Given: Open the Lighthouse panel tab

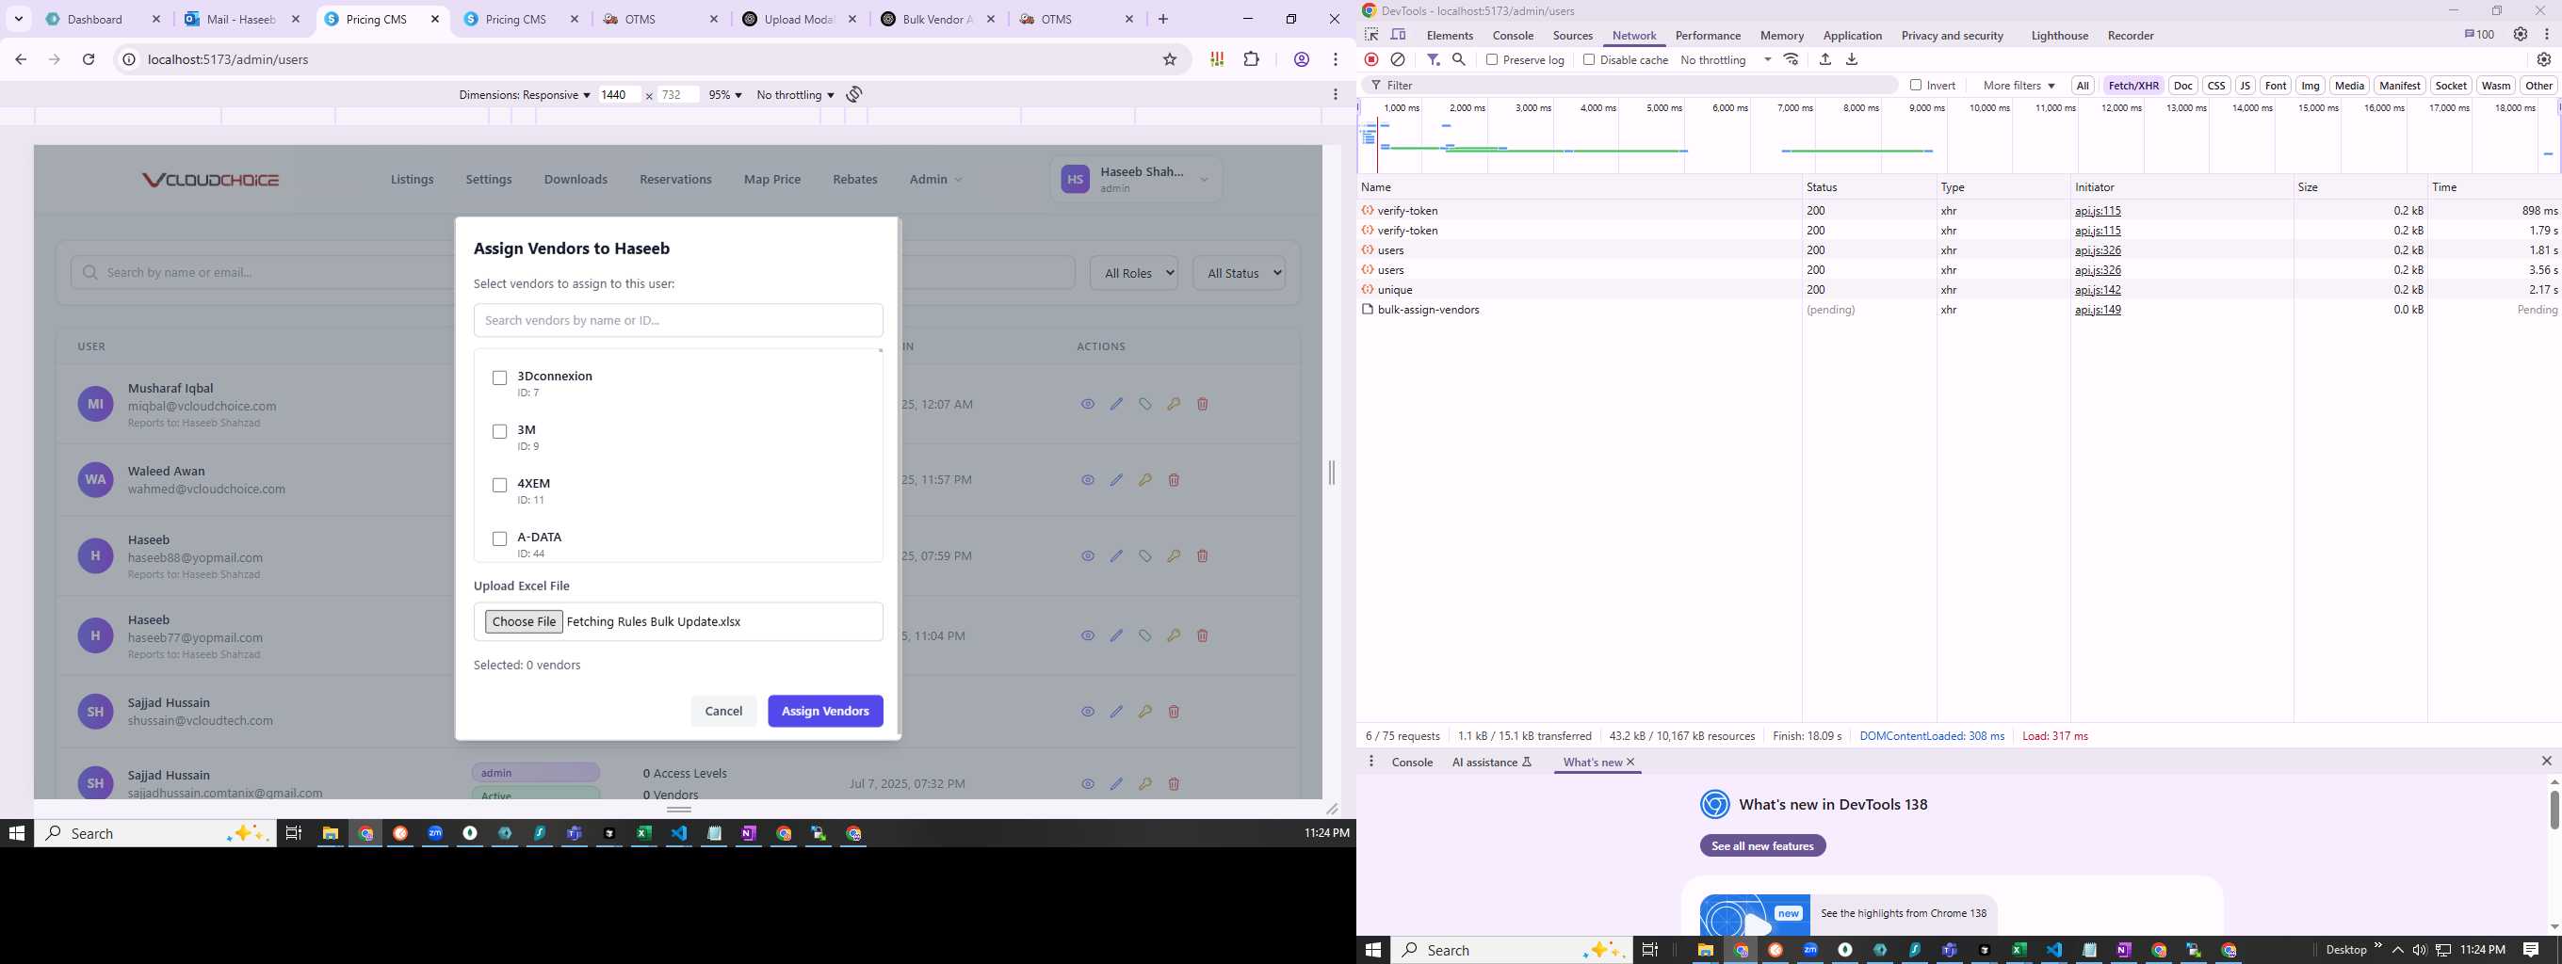Looking at the screenshot, I should tap(2060, 36).
